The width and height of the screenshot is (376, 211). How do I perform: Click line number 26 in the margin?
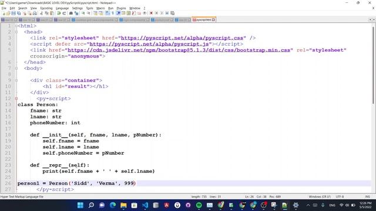click(x=8, y=183)
